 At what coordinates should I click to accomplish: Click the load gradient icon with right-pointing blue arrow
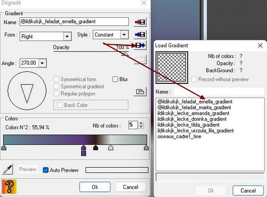(x=140, y=46)
